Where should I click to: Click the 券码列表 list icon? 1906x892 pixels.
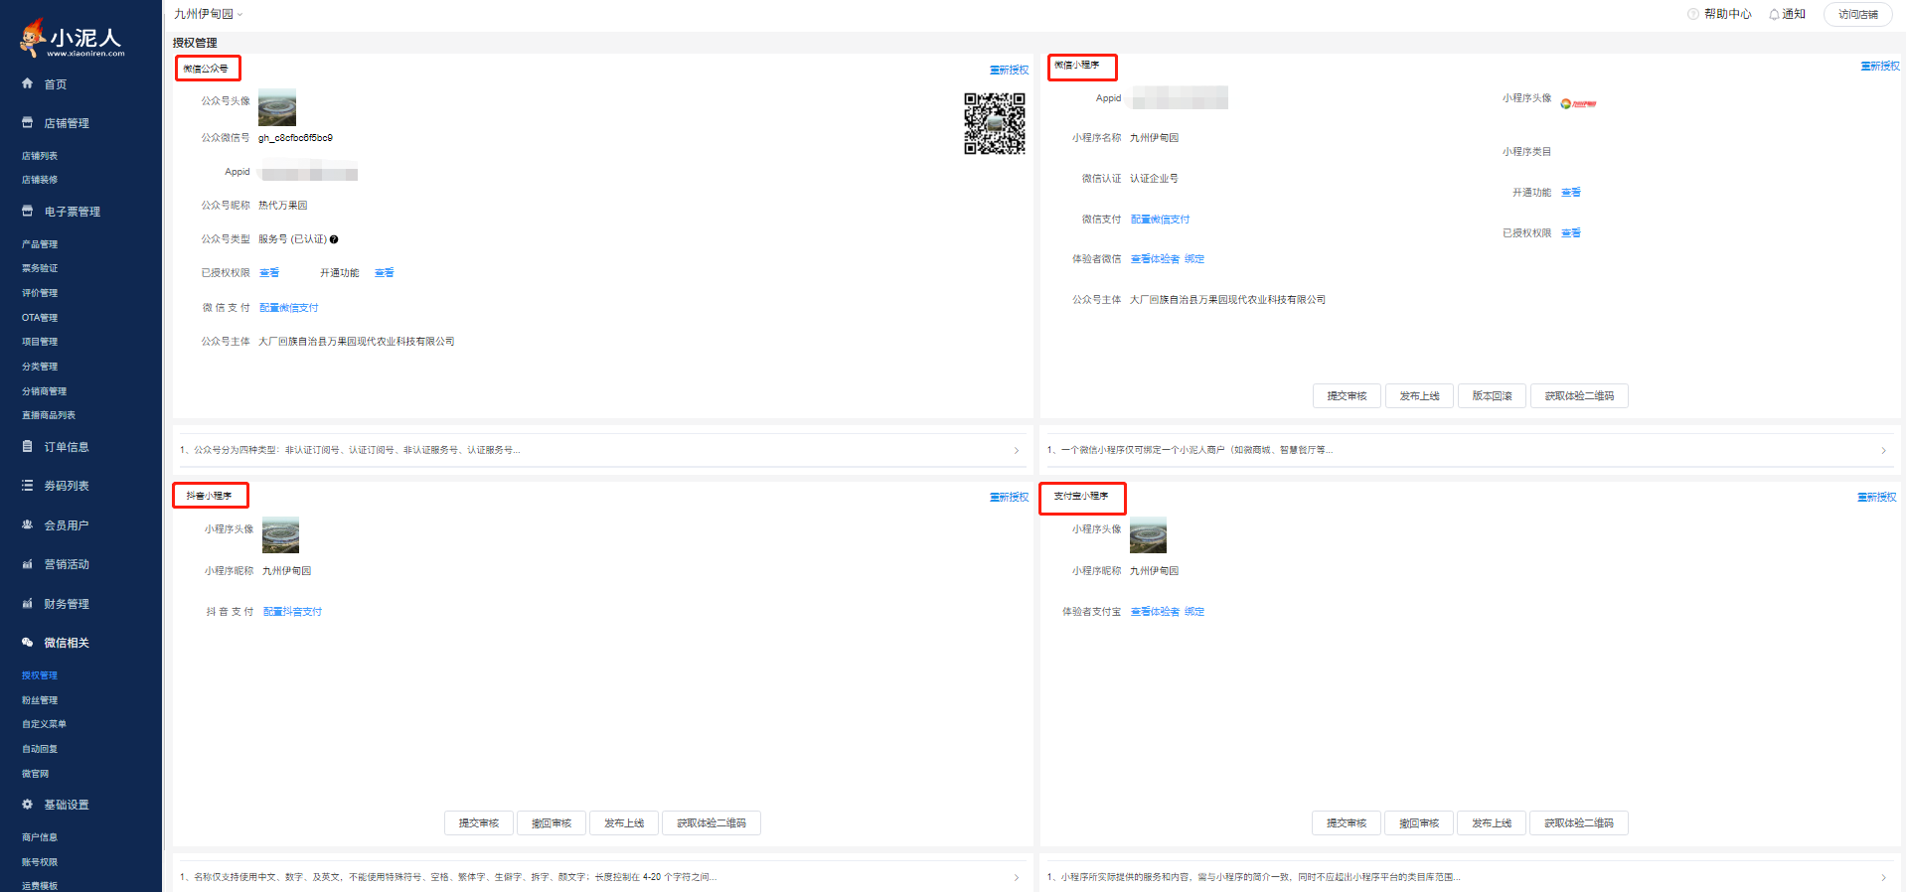[28, 486]
